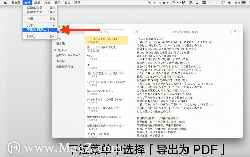
Task: Close the open 文件 menu
Action: coord(27,2)
